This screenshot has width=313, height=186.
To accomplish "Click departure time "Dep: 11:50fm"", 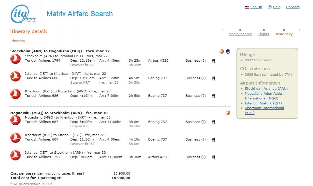I will pos(82,139).
